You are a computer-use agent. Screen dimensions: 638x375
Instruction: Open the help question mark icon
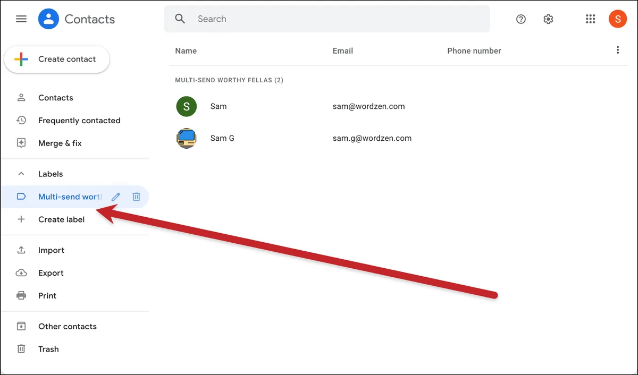click(x=521, y=19)
